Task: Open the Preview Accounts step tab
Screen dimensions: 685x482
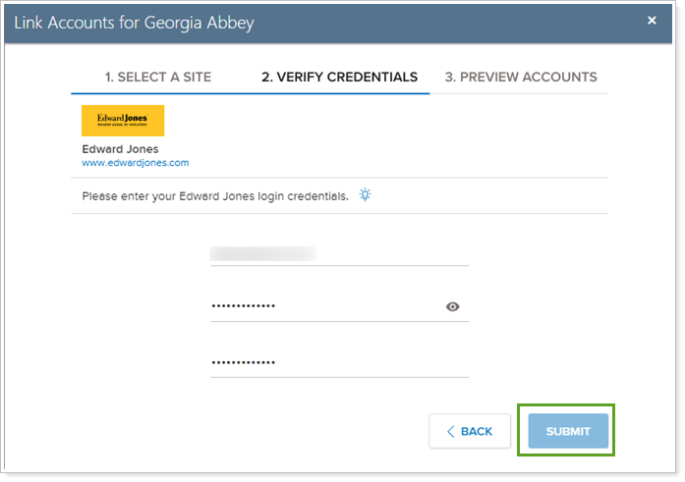Action: [x=521, y=78]
